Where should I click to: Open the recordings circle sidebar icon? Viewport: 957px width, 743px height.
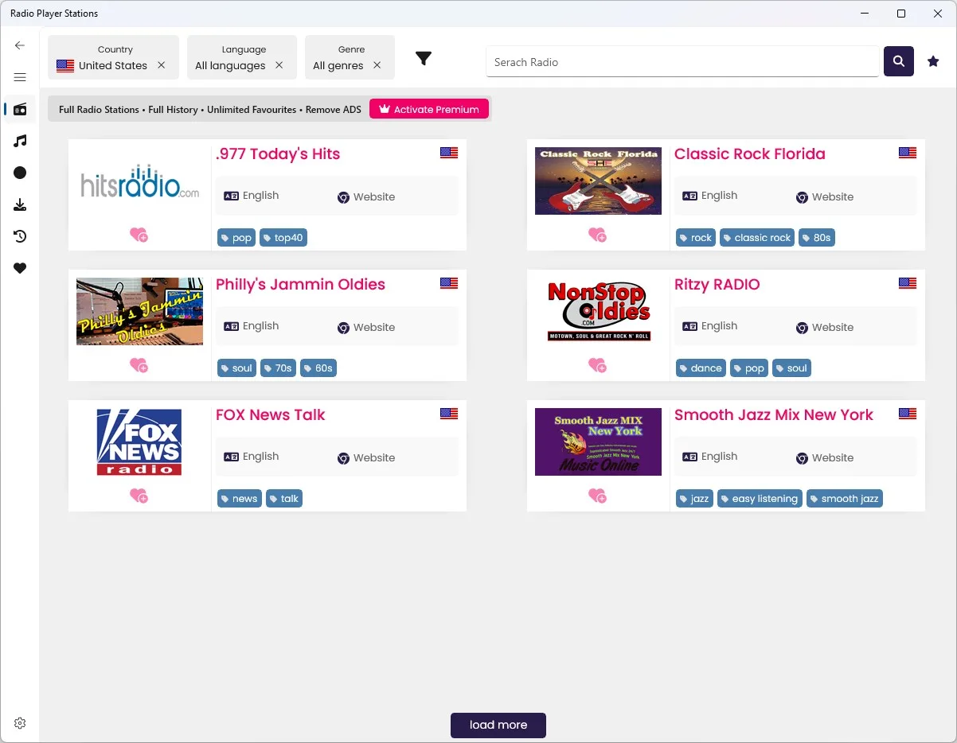pos(20,173)
